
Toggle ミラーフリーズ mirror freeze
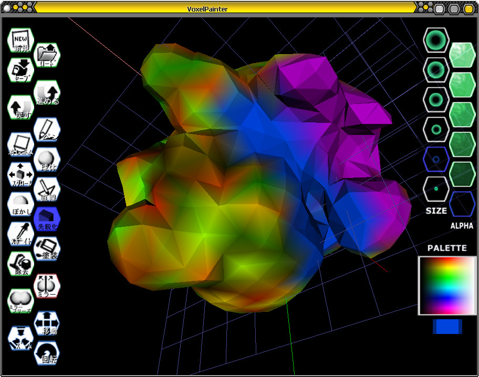click(x=20, y=301)
